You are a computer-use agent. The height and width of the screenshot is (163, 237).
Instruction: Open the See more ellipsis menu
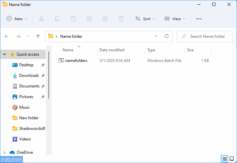point(199,19)
